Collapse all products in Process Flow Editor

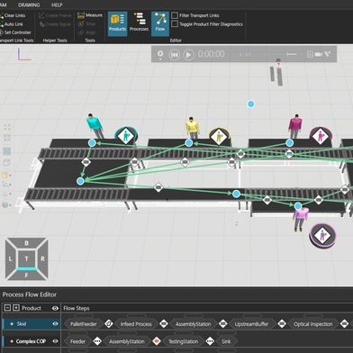(8, 308)
